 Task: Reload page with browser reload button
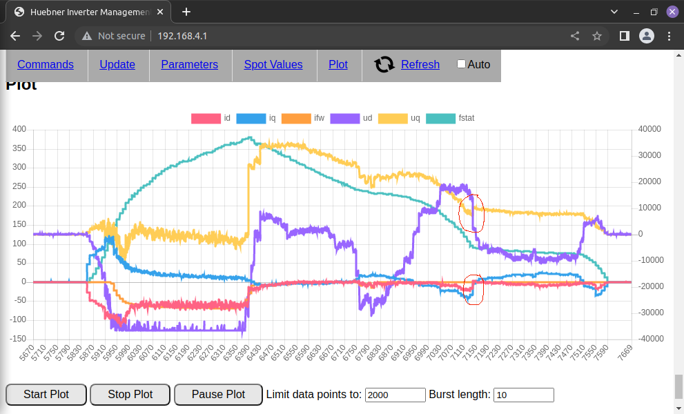pos(59,36)
